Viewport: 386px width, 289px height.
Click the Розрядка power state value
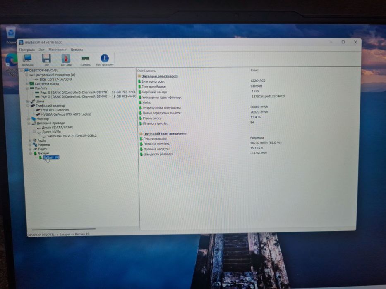[x=257, y=138]
